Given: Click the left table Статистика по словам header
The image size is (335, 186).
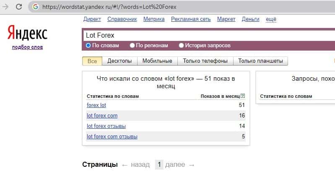Looking at the screenshot, I should click(x=113, y=96).
